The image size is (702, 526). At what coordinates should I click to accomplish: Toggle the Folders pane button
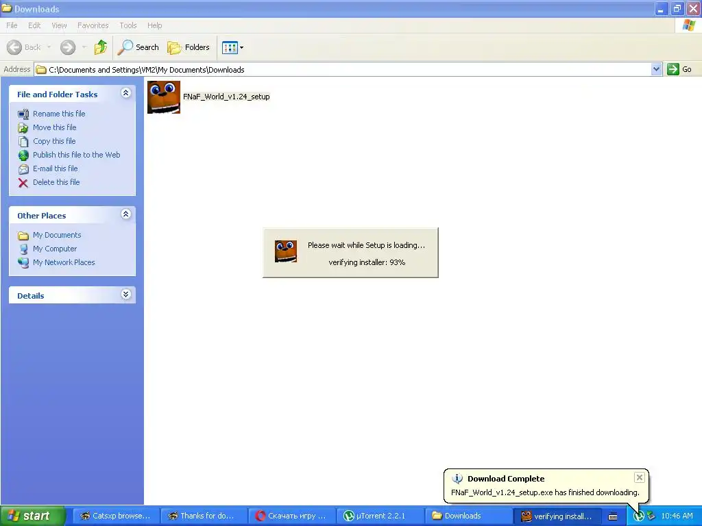pos(189,47)
